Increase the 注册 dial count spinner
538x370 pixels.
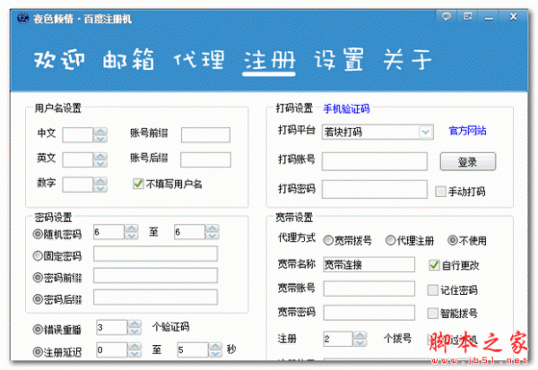tap(360, 335)
